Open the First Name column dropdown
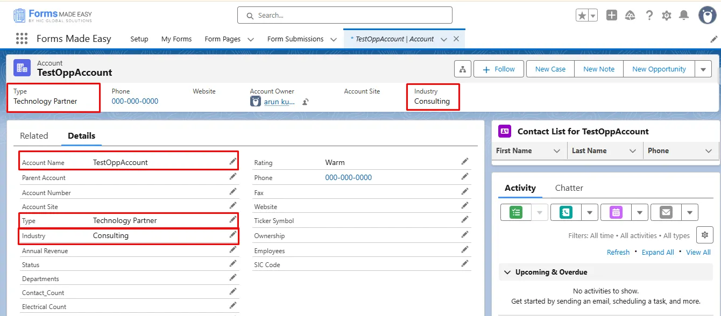The image size is (721, 316). [x=557, y=151]
